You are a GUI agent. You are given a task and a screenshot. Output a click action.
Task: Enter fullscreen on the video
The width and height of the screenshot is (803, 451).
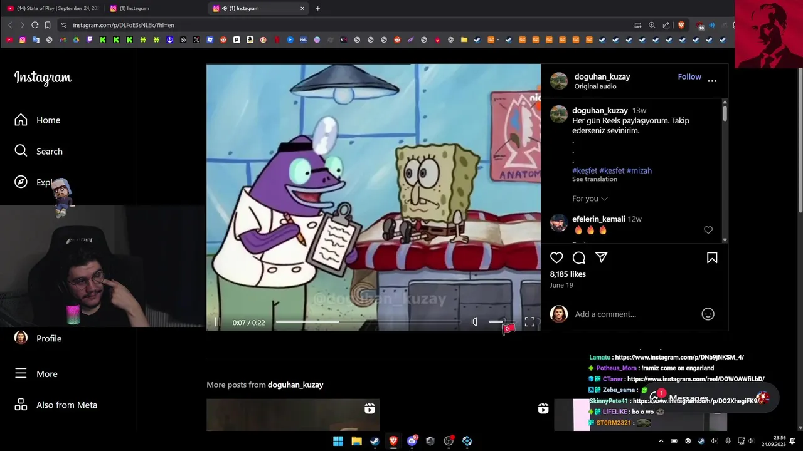(x=529, y=322)
